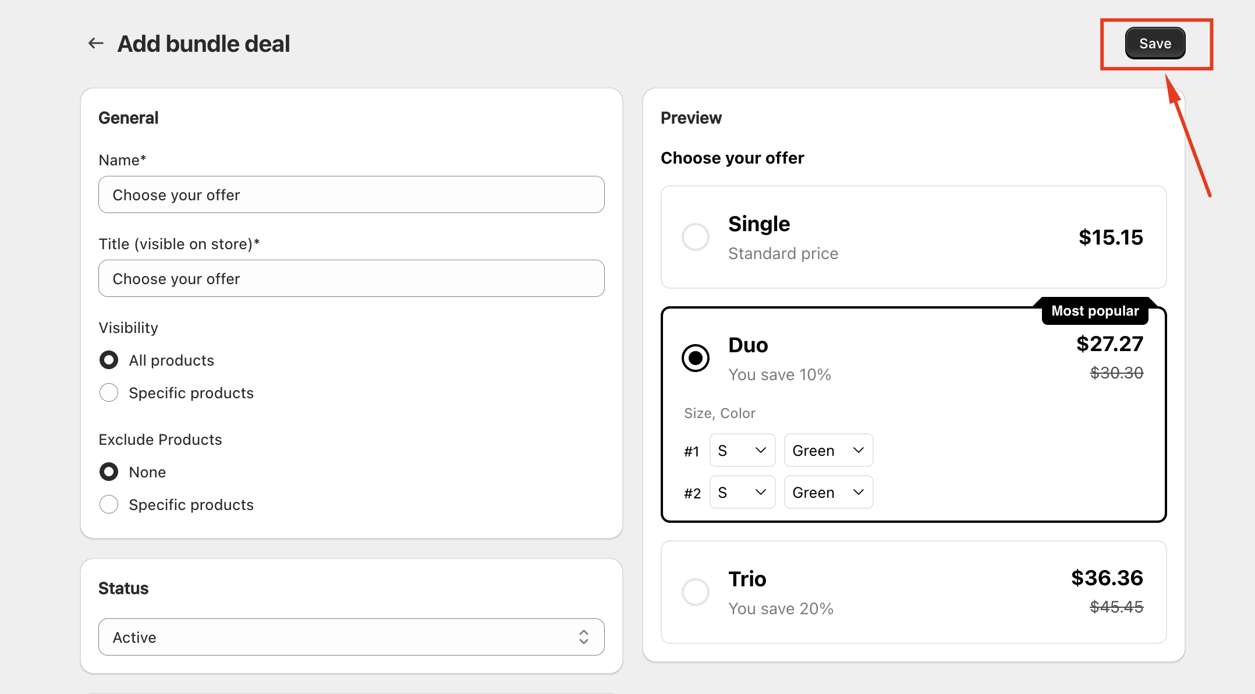Click the Name input field
Screen dimensions: 1255x694
coord(351,194)
